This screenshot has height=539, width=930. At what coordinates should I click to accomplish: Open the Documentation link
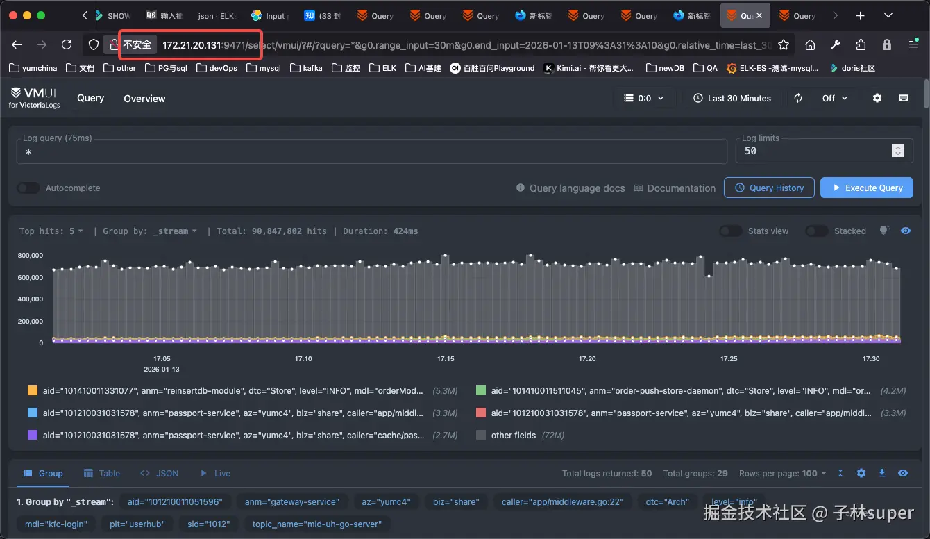pos(674,188)
